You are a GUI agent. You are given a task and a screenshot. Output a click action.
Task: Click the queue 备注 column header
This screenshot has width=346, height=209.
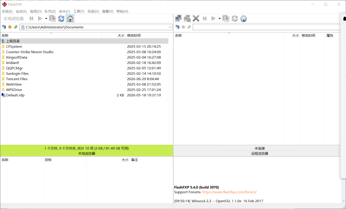coord(151,160)
